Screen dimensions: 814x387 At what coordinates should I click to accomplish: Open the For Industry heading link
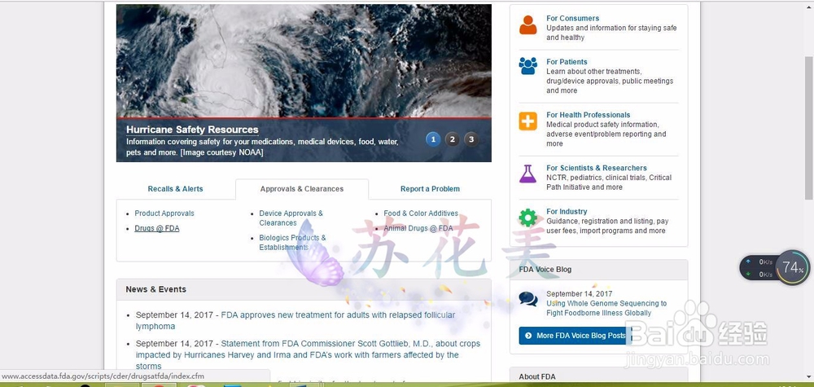tap(567, 211)
